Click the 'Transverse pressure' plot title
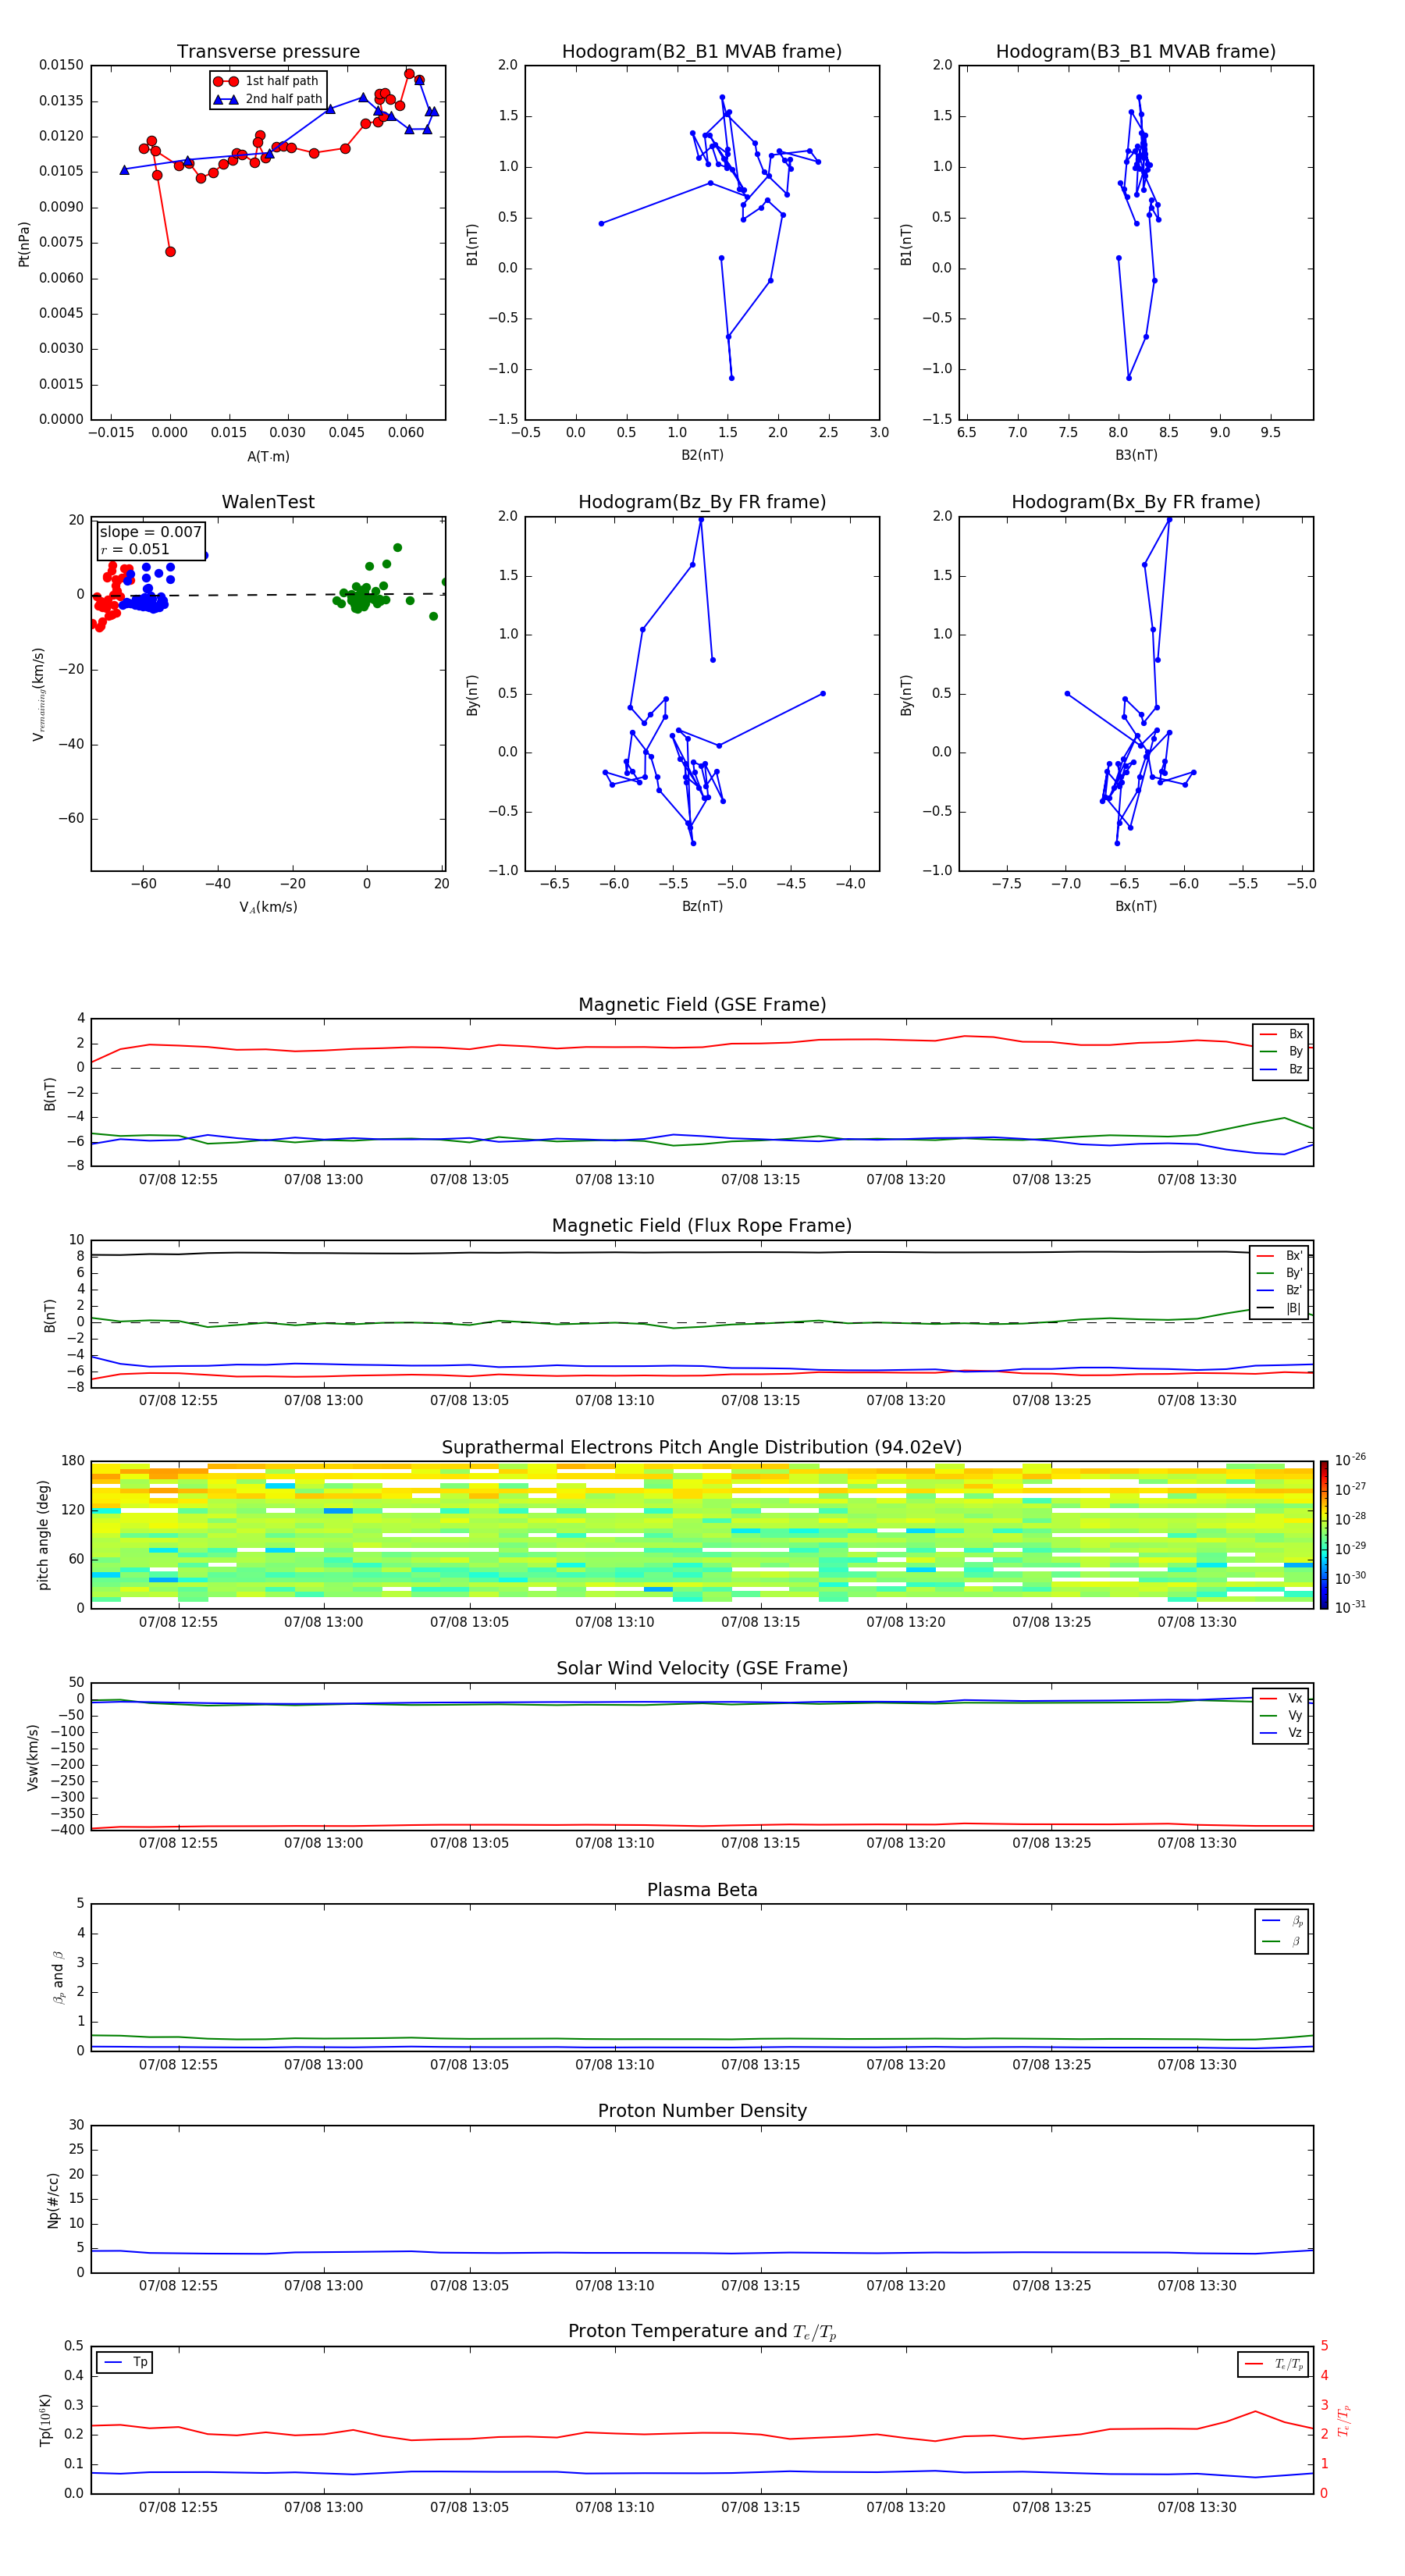 coord(268,52)
